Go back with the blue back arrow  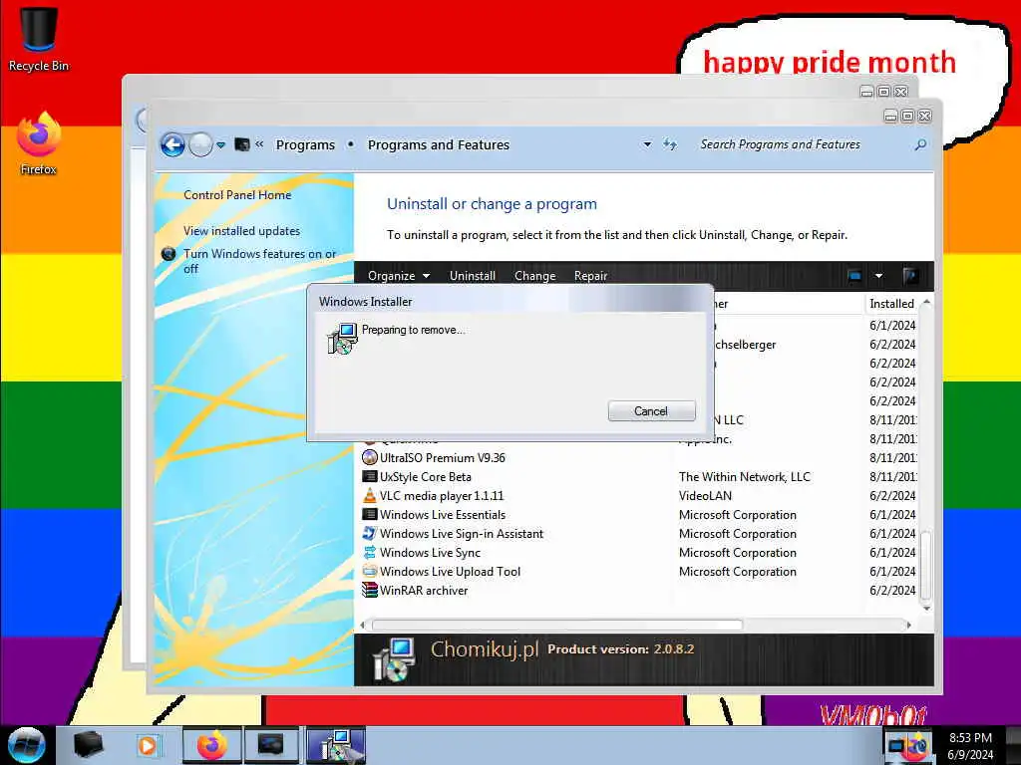tap(172, 144)
